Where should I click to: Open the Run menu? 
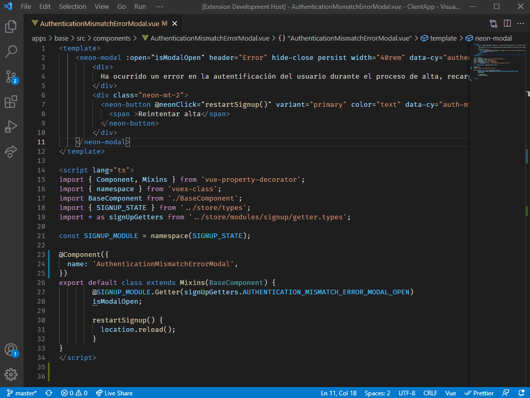(140, 6)
